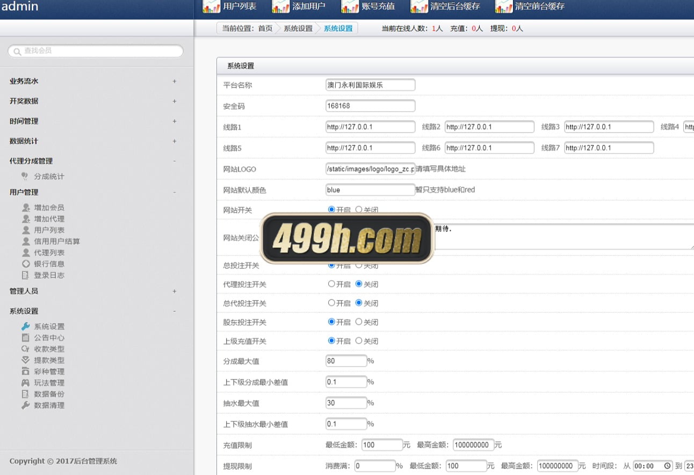Click the 玩法管理 gamepad icon

[25, 383]
